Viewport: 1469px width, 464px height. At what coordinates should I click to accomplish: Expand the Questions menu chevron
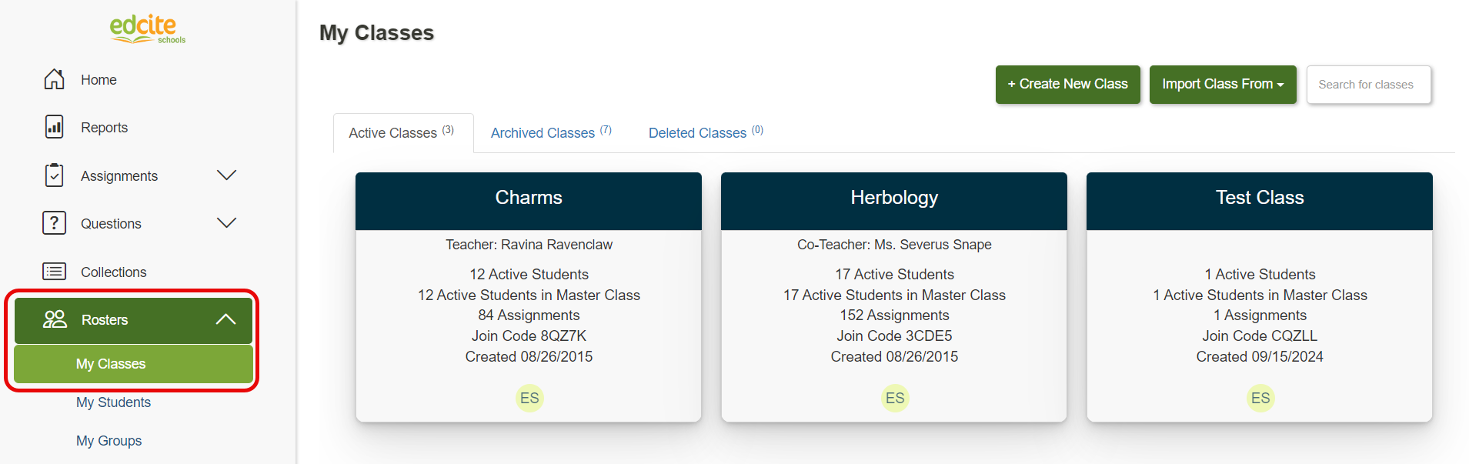226,223
